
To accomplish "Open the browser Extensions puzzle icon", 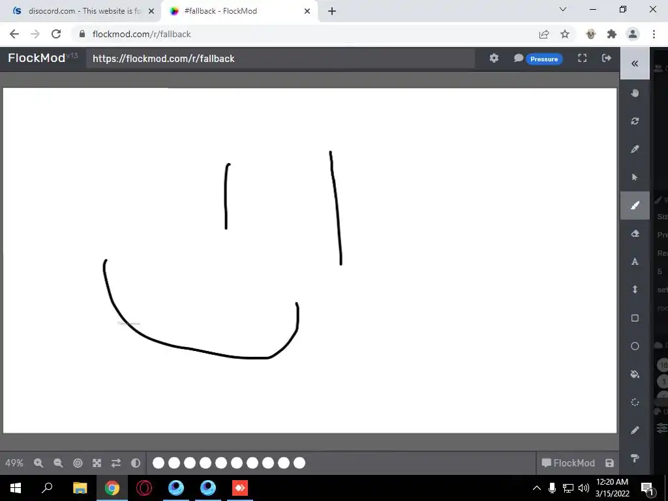I will [612, 34].
